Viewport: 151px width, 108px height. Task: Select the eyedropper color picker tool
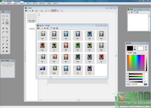tap(3, 32)
